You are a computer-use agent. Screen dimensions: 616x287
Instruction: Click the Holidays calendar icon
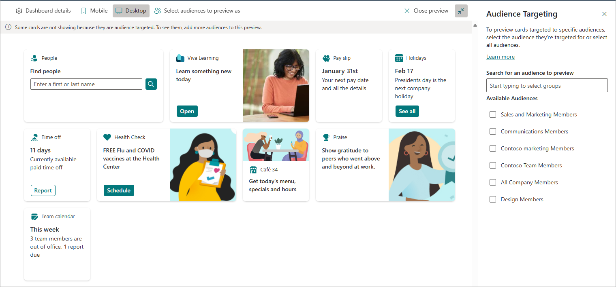tap(399, 58)
